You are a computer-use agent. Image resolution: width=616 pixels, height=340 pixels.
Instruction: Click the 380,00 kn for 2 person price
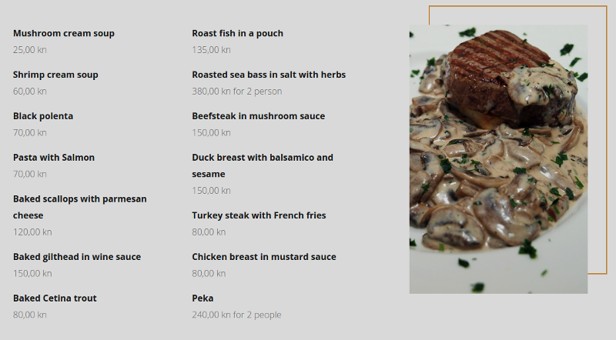pyautogui.click(x=236, y=92)
